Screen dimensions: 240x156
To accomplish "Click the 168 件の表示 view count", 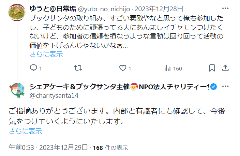I will coord(110,148).
